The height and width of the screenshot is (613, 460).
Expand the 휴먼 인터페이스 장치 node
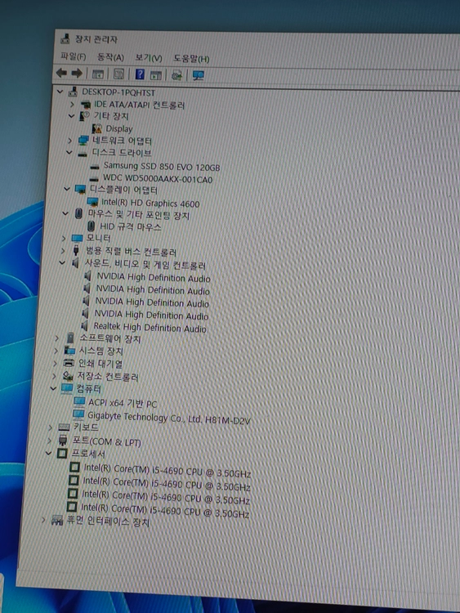pyautogui.click(x=44, y=521)
